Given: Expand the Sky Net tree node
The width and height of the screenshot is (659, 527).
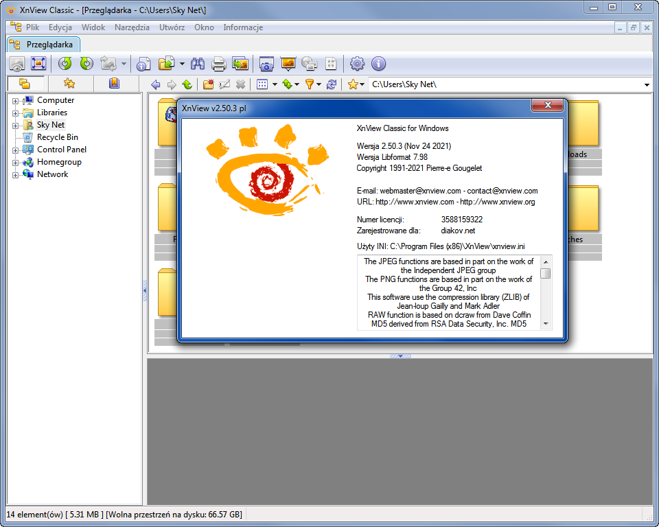Looking at the screenshot, I should pyautogui.click(x=16, y=126).
